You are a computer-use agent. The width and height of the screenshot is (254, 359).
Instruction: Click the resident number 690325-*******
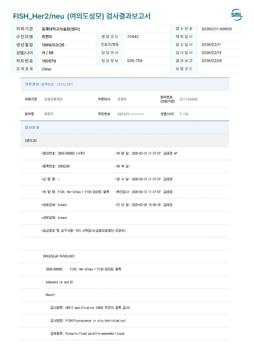coord(131,114)
